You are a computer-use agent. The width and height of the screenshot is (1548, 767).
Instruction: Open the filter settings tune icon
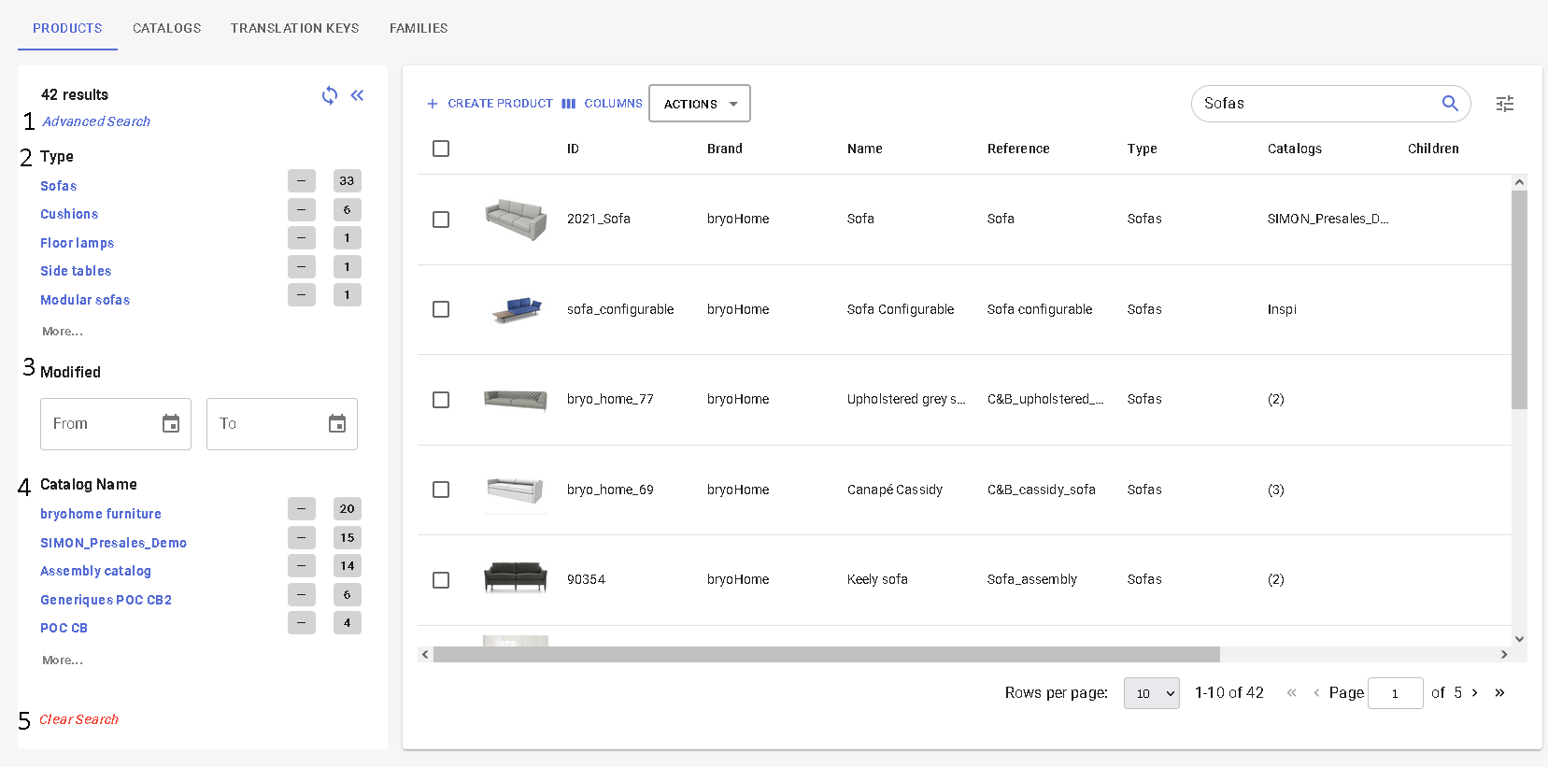[x=1505, y=104]
